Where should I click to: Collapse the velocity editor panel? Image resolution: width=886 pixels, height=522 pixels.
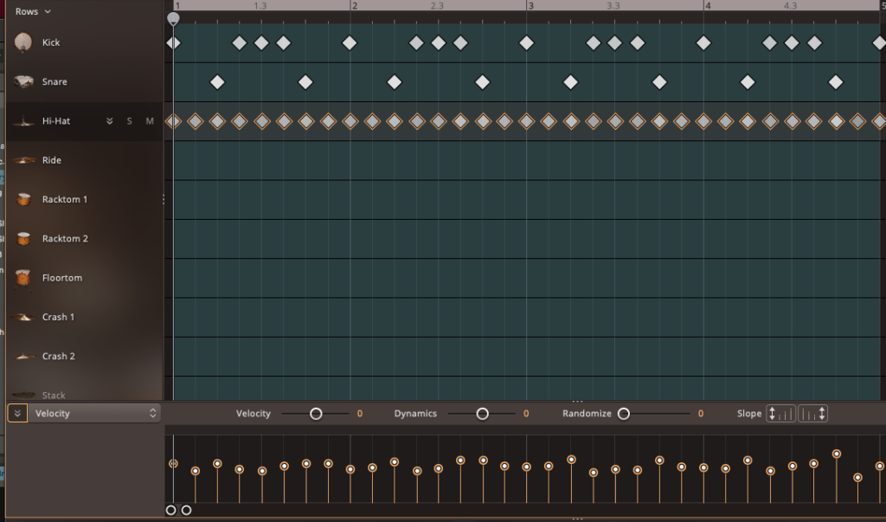[x=16, y=414]
